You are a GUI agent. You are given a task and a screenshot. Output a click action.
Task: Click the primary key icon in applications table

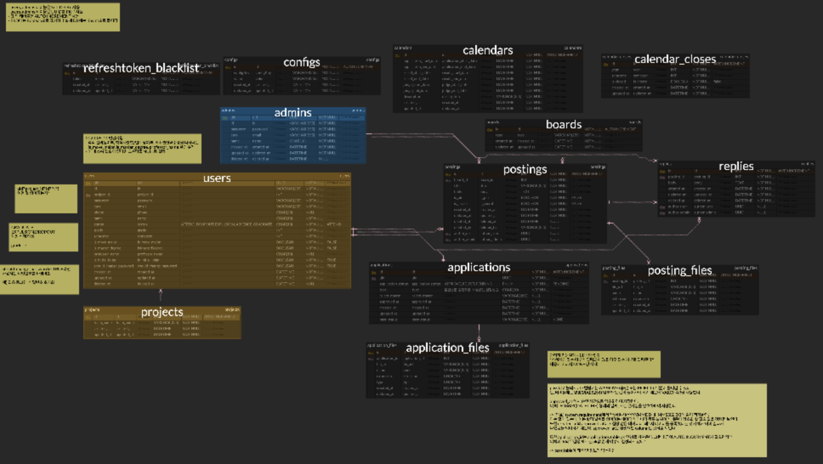pos(374,272)
